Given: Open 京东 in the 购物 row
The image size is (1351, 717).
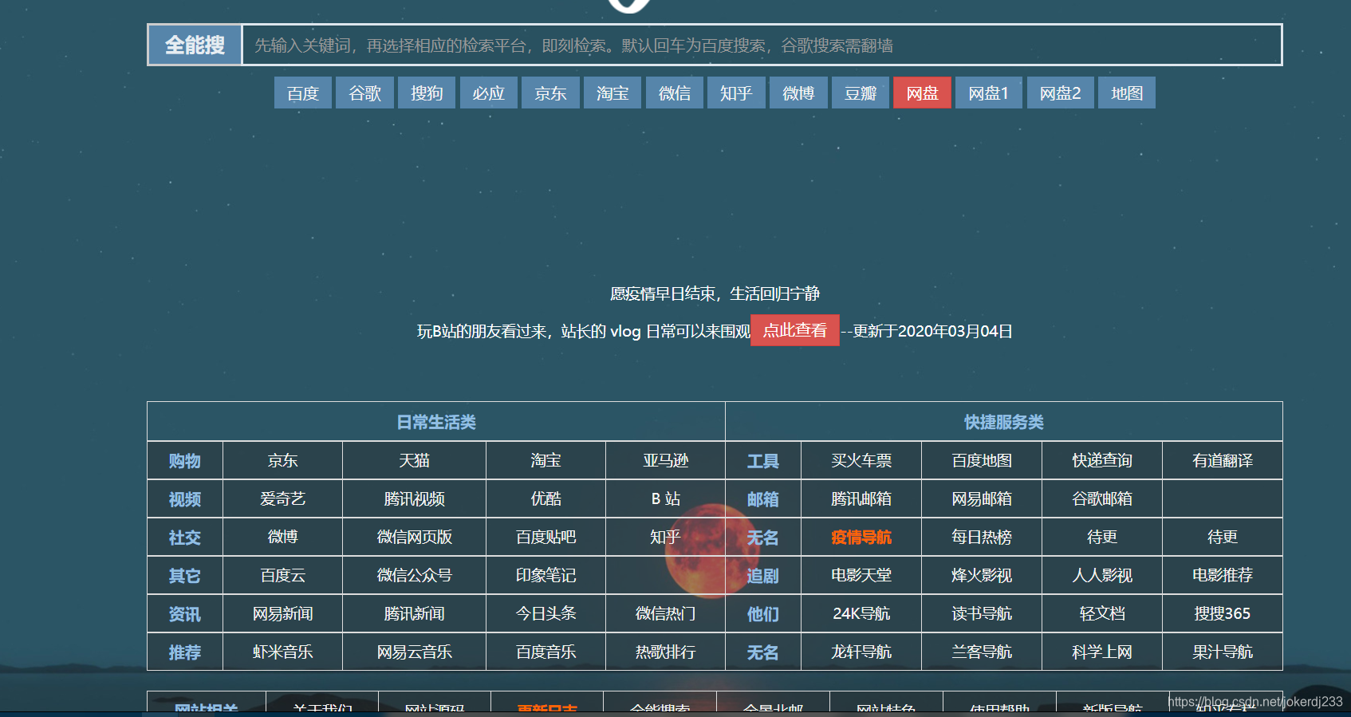Looking at the screenshot, I should [x=282, y=460].
